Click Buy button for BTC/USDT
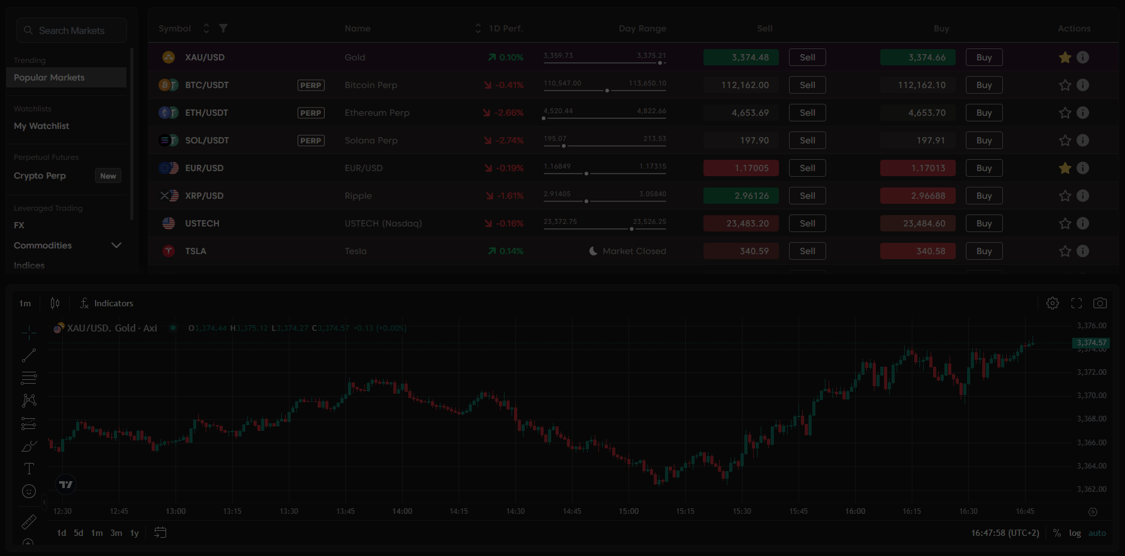The image size is (1125, 556). pos(984,85)
